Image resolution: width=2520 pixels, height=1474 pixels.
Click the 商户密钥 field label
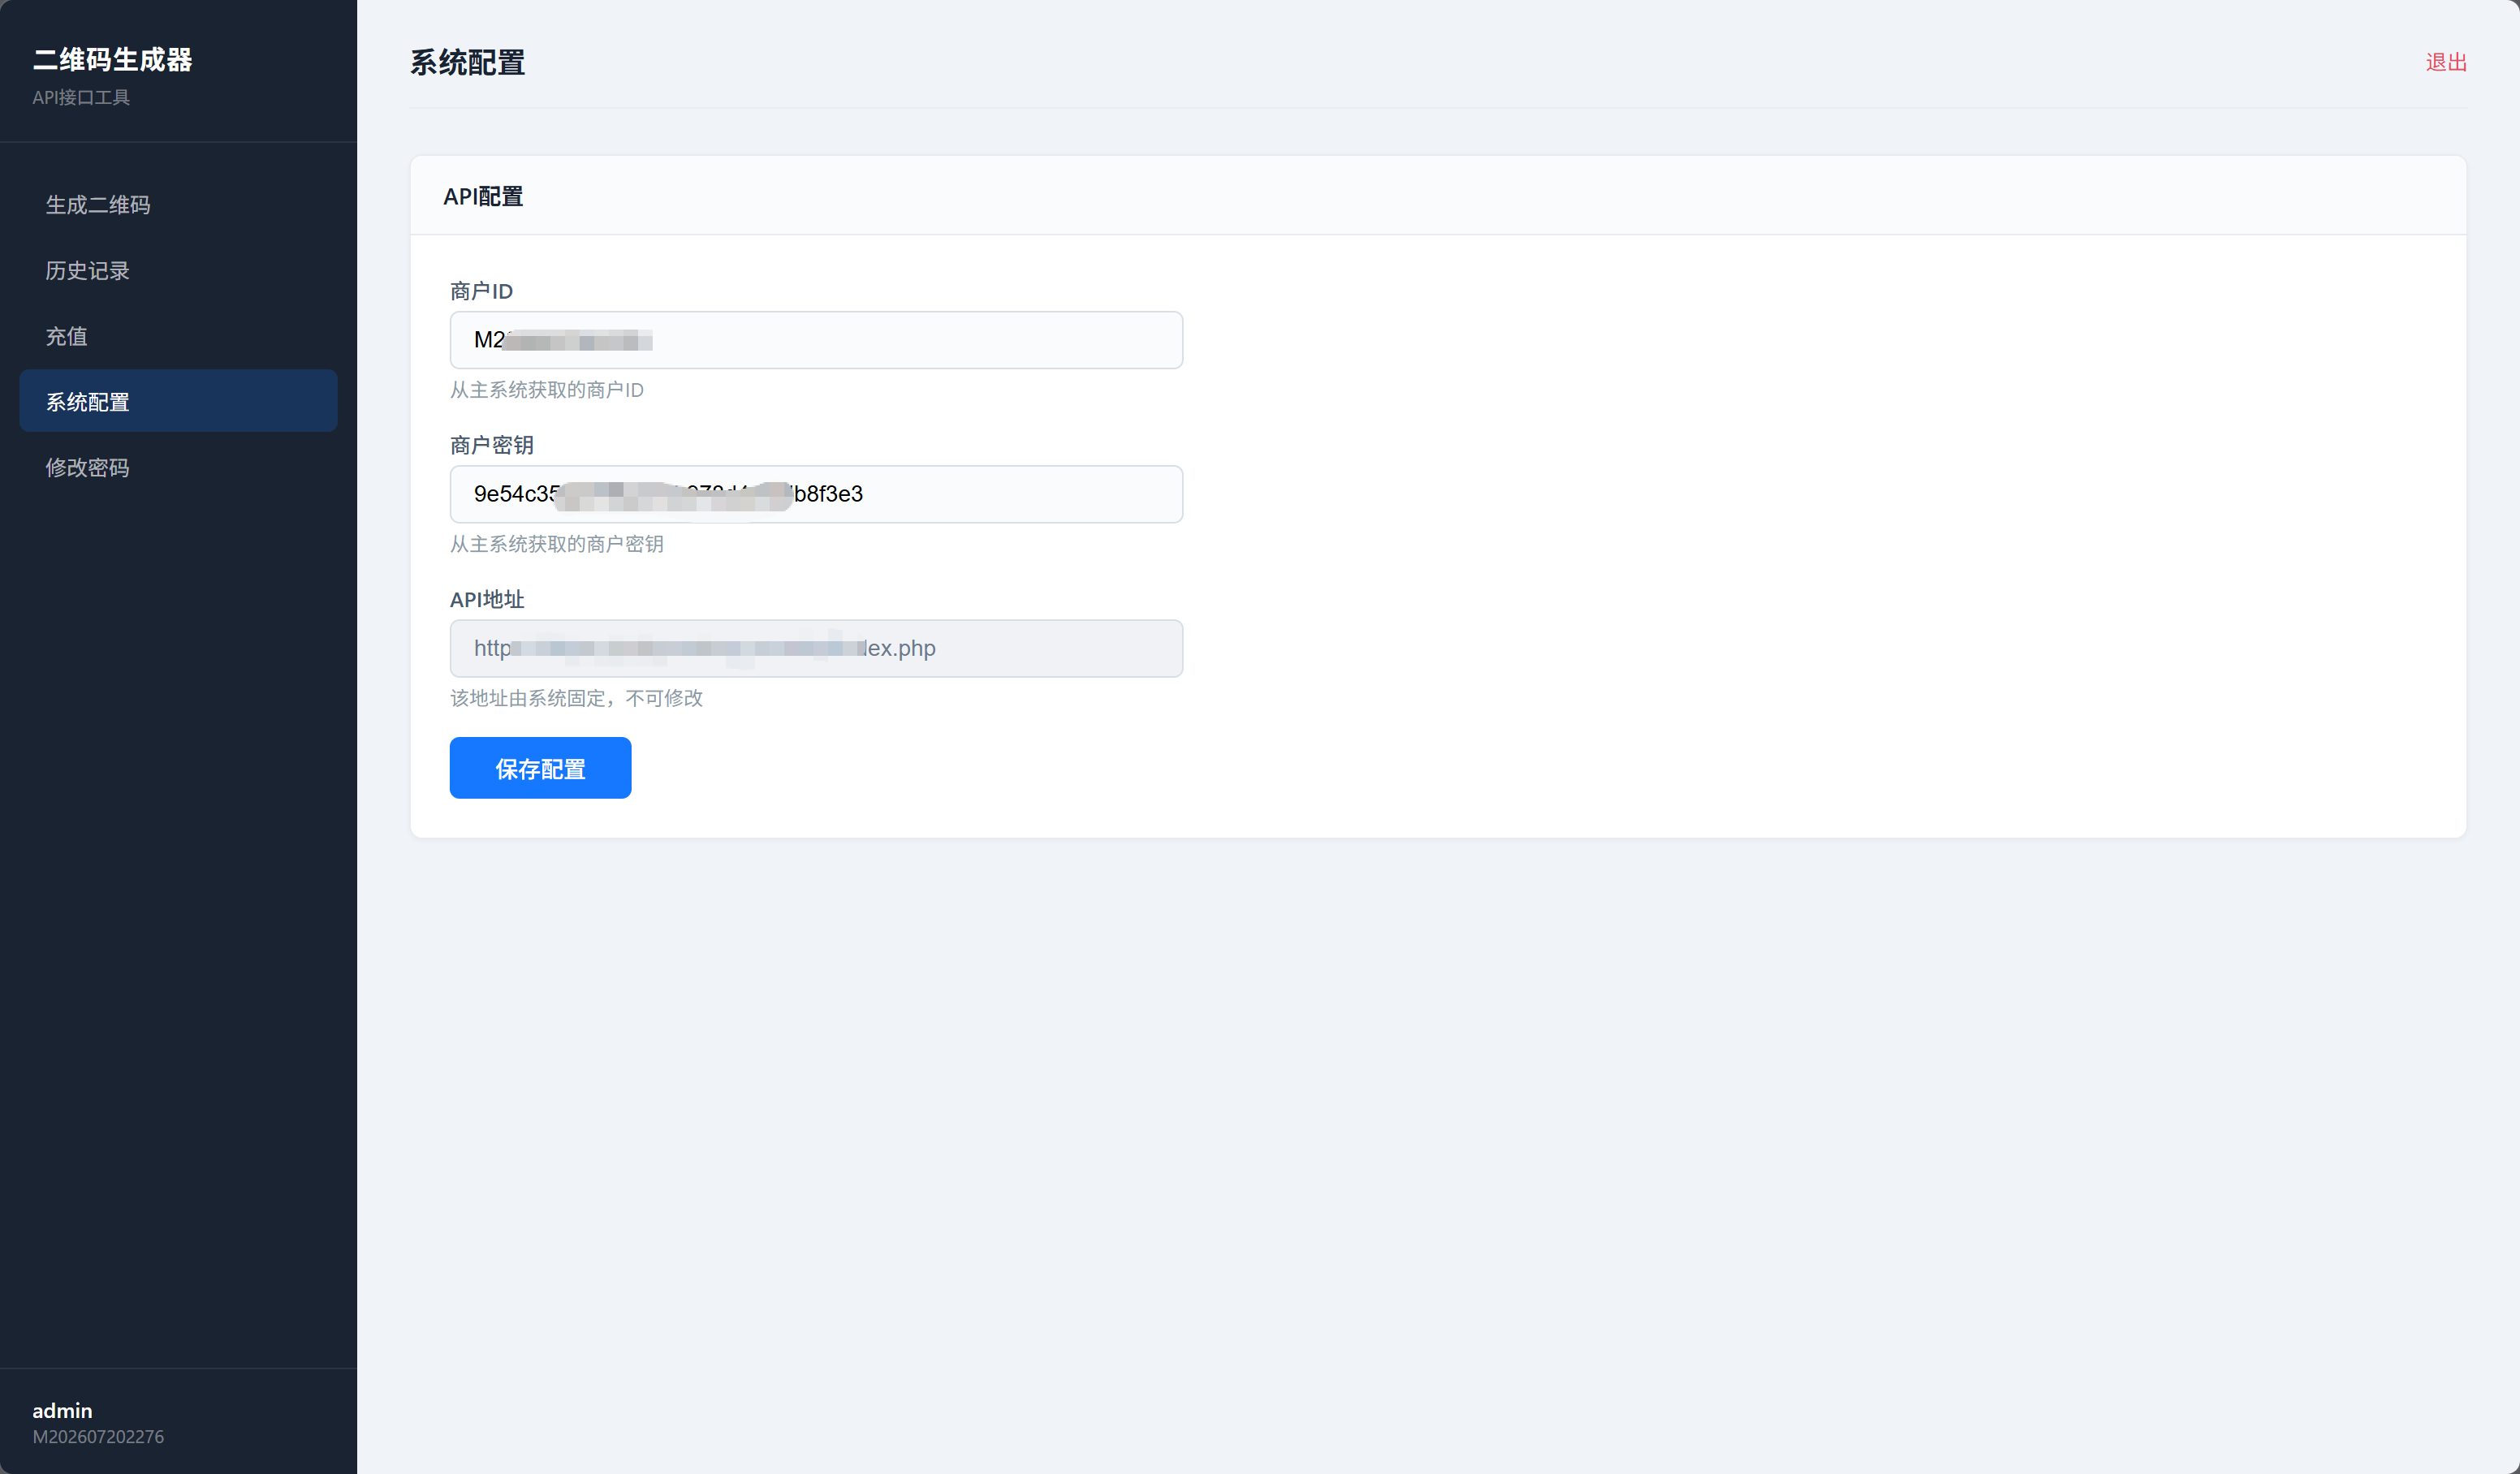[491, 445]
